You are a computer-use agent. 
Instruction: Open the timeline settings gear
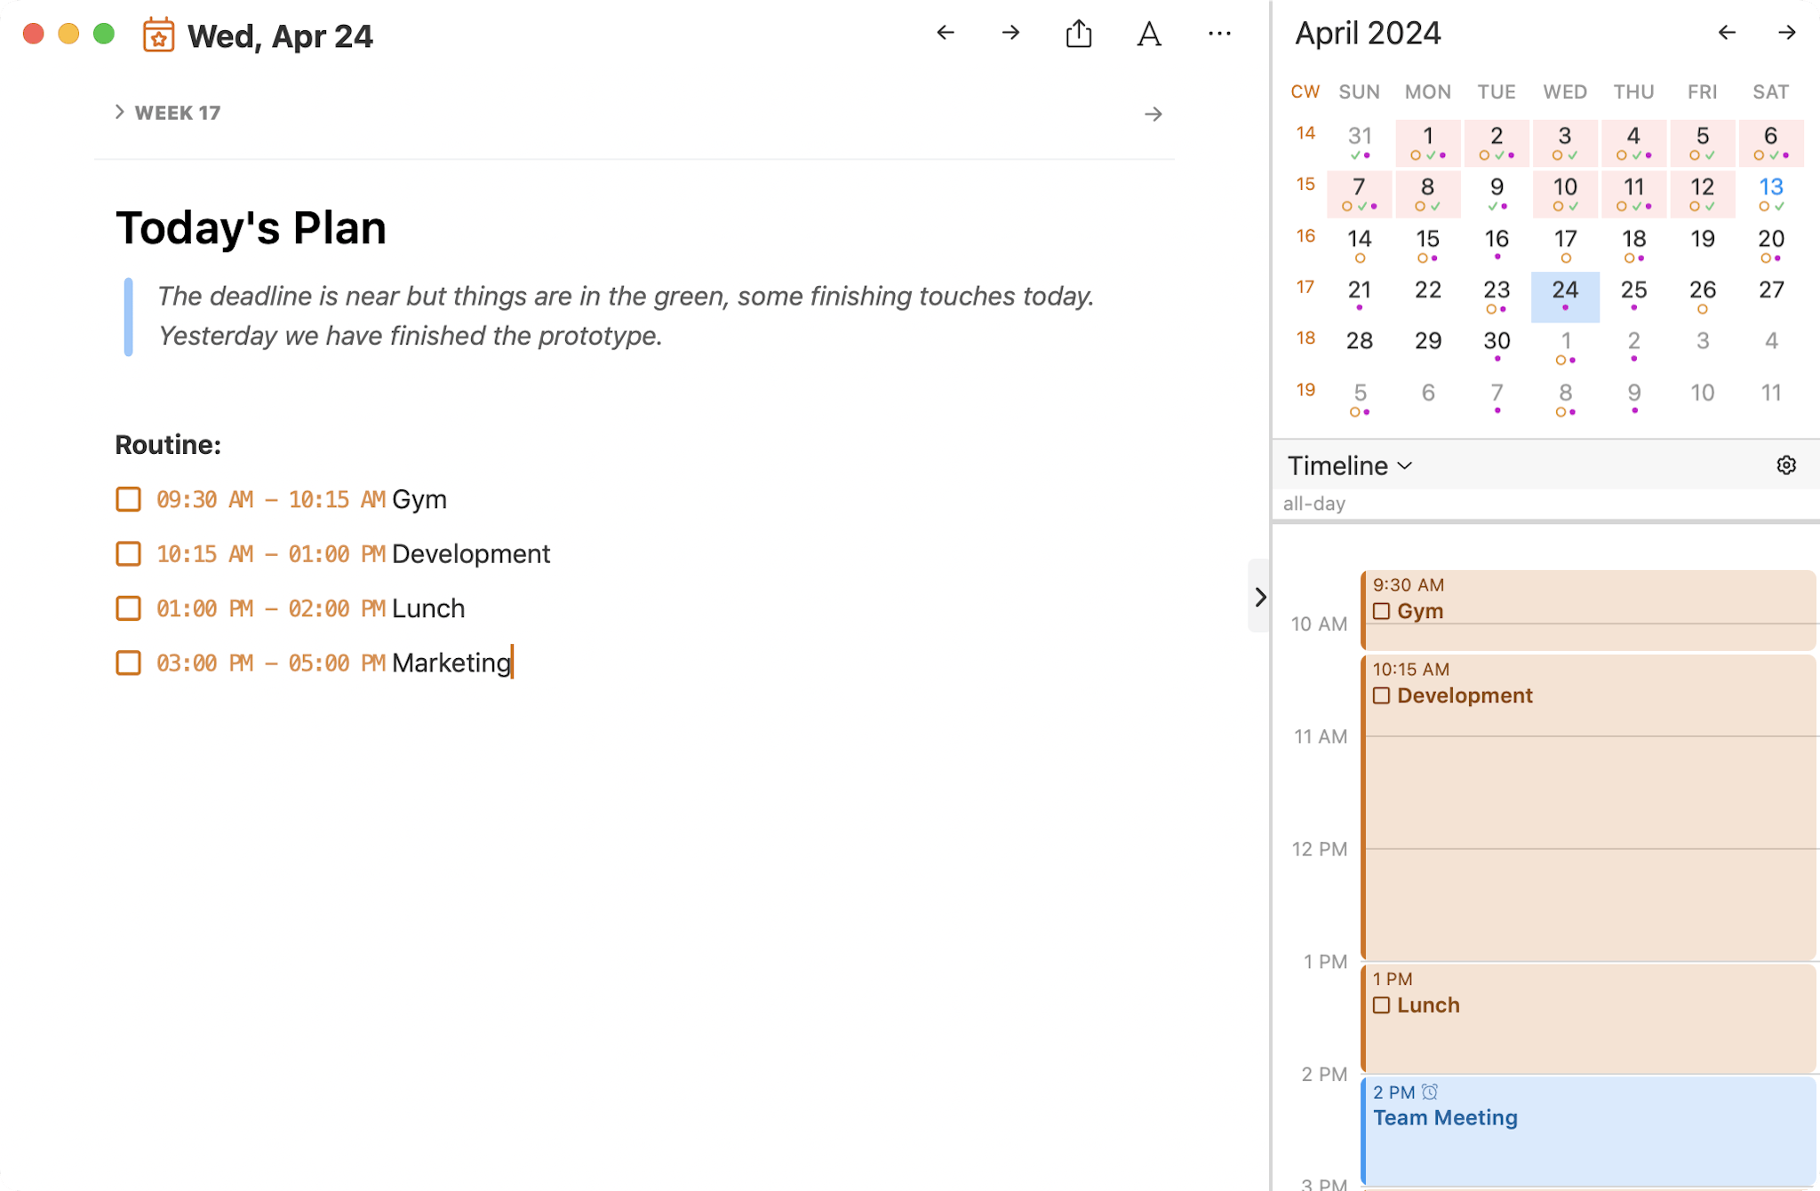[x=1787, y=464]
